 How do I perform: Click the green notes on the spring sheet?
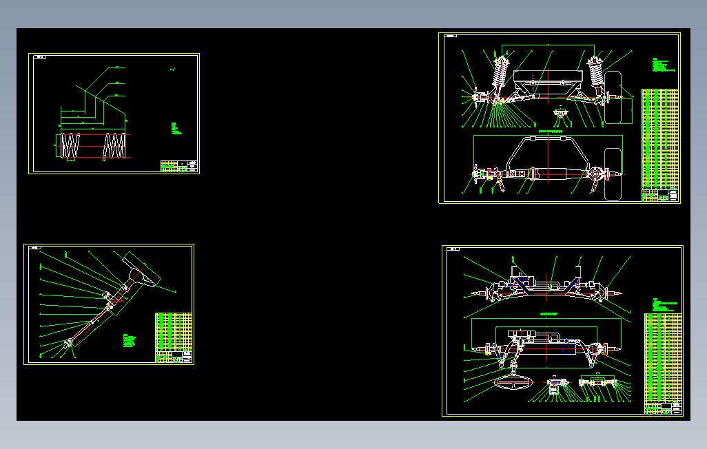click(x=176, y=129)
